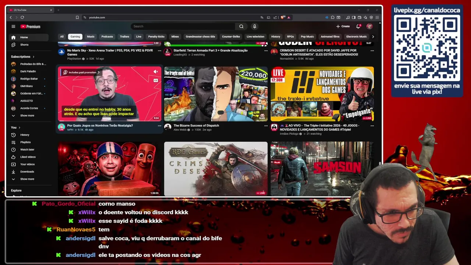Open the Leo AI sparkle icon

[365, 17]
